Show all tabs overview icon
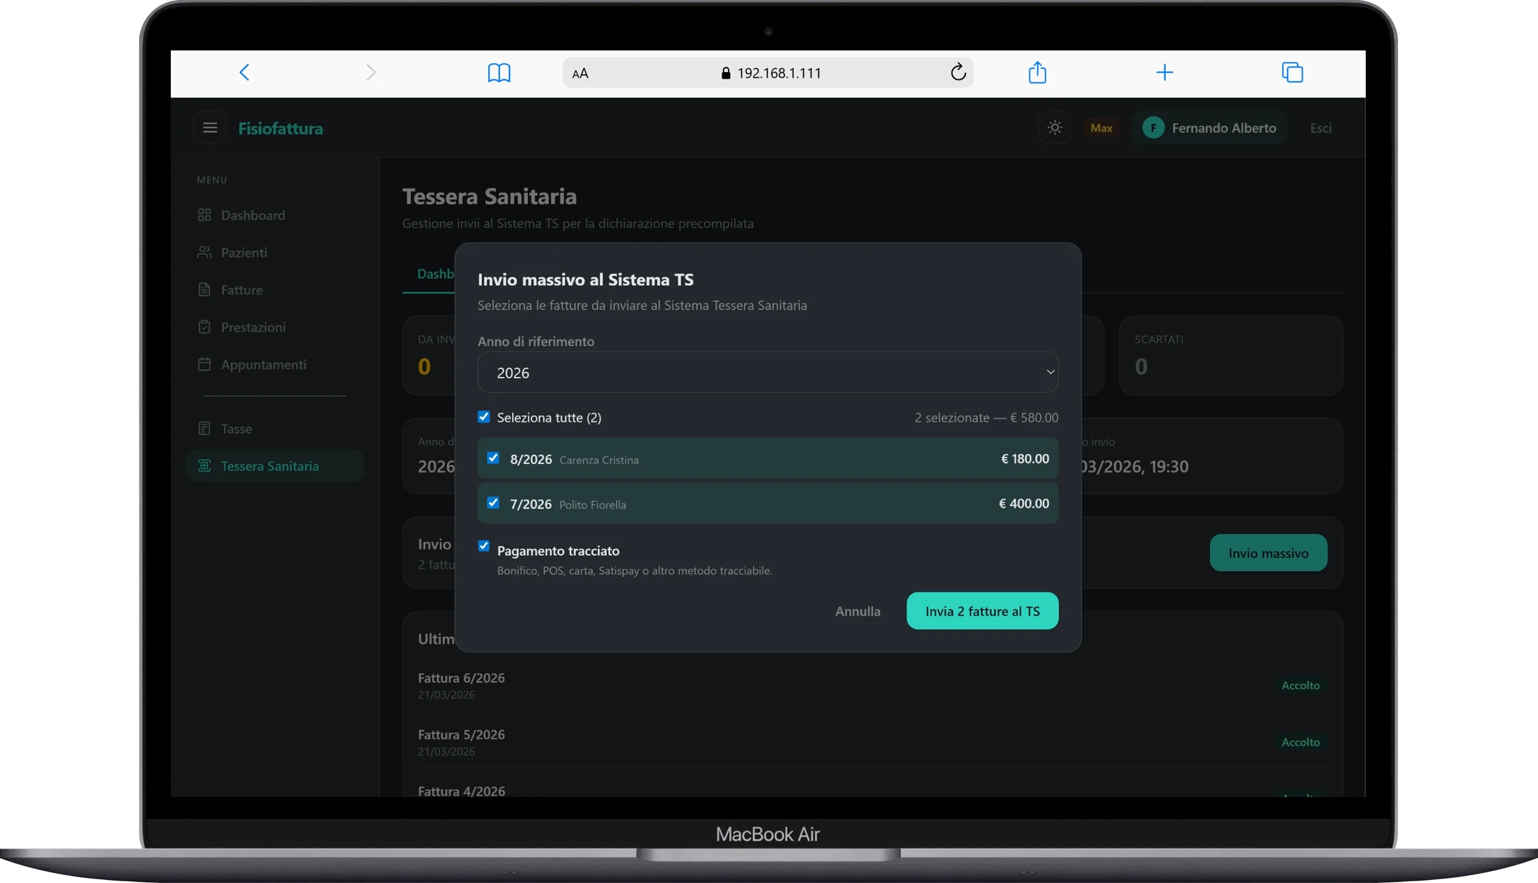The height and width of the screenshot is (883, 1538). tap(1292, 73)
